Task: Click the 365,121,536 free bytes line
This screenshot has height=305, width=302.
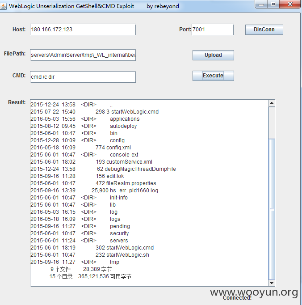Action: [x=90, y=276]
